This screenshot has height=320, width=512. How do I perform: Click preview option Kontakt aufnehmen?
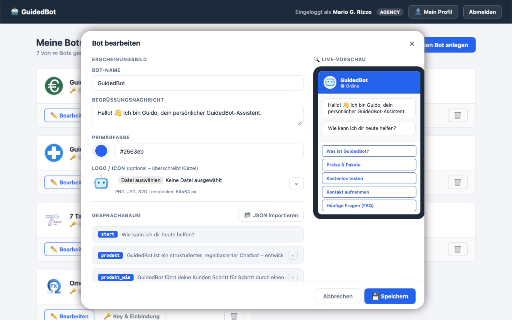369,192
